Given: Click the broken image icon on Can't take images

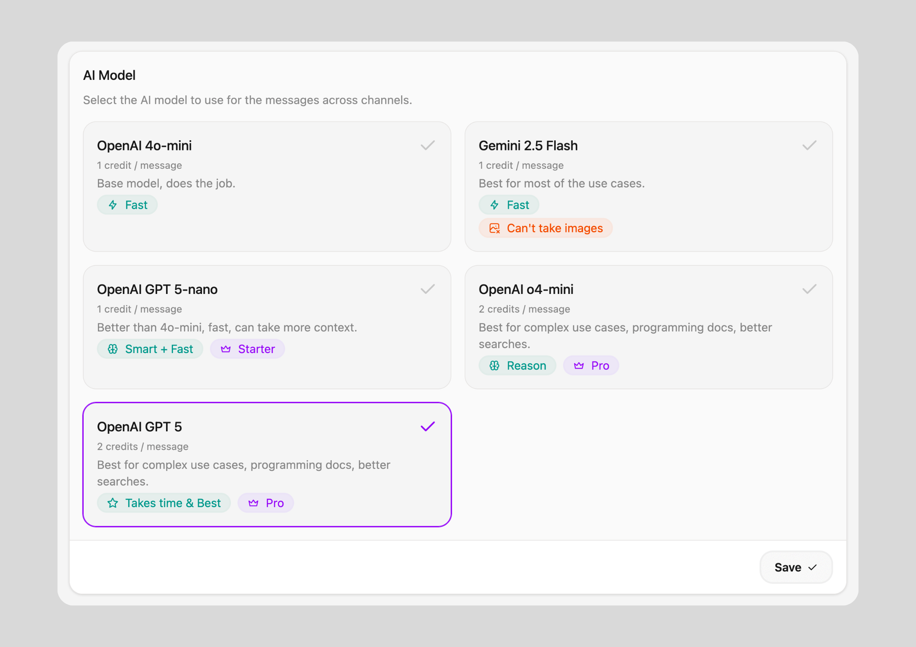Looking at the screenshot, I should pos(495,228).
